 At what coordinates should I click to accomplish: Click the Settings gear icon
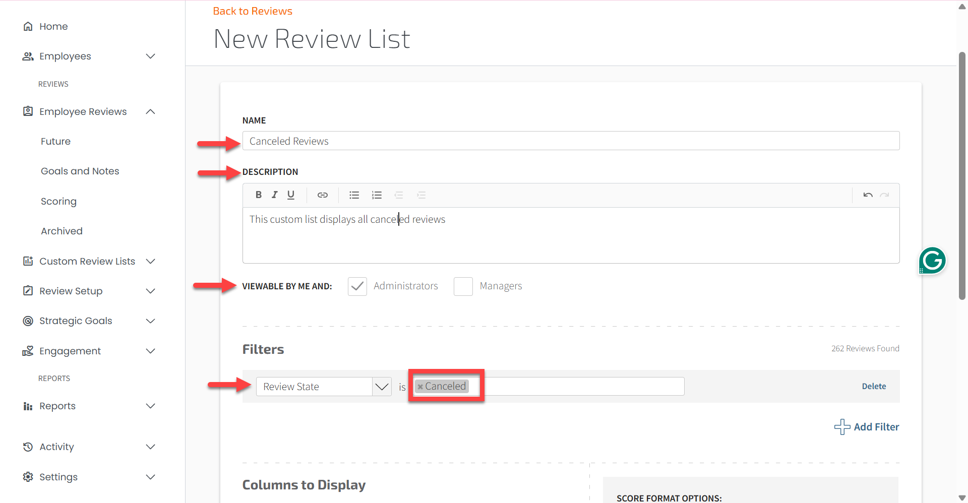tap(28, 477)
